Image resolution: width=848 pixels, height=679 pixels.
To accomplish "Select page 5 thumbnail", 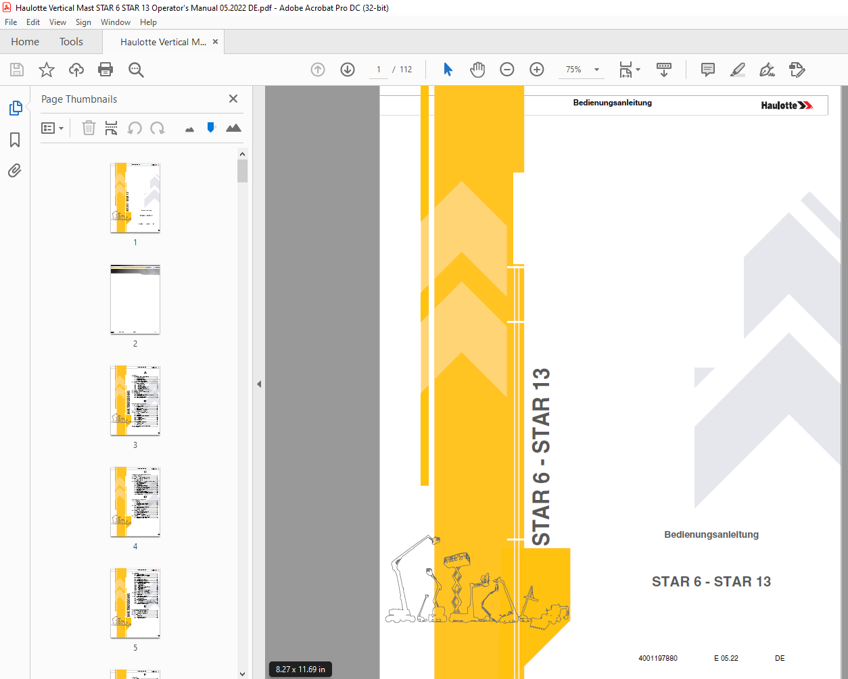I will (x=135, y=603).
